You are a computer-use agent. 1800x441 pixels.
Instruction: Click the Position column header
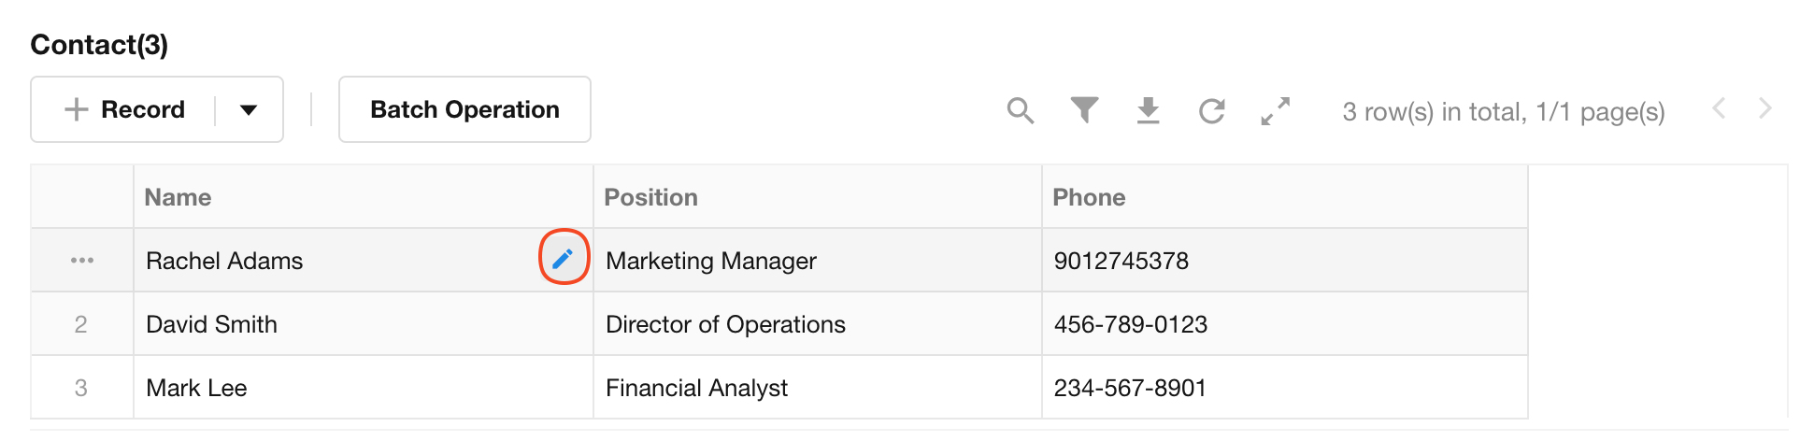coord(650,197)
